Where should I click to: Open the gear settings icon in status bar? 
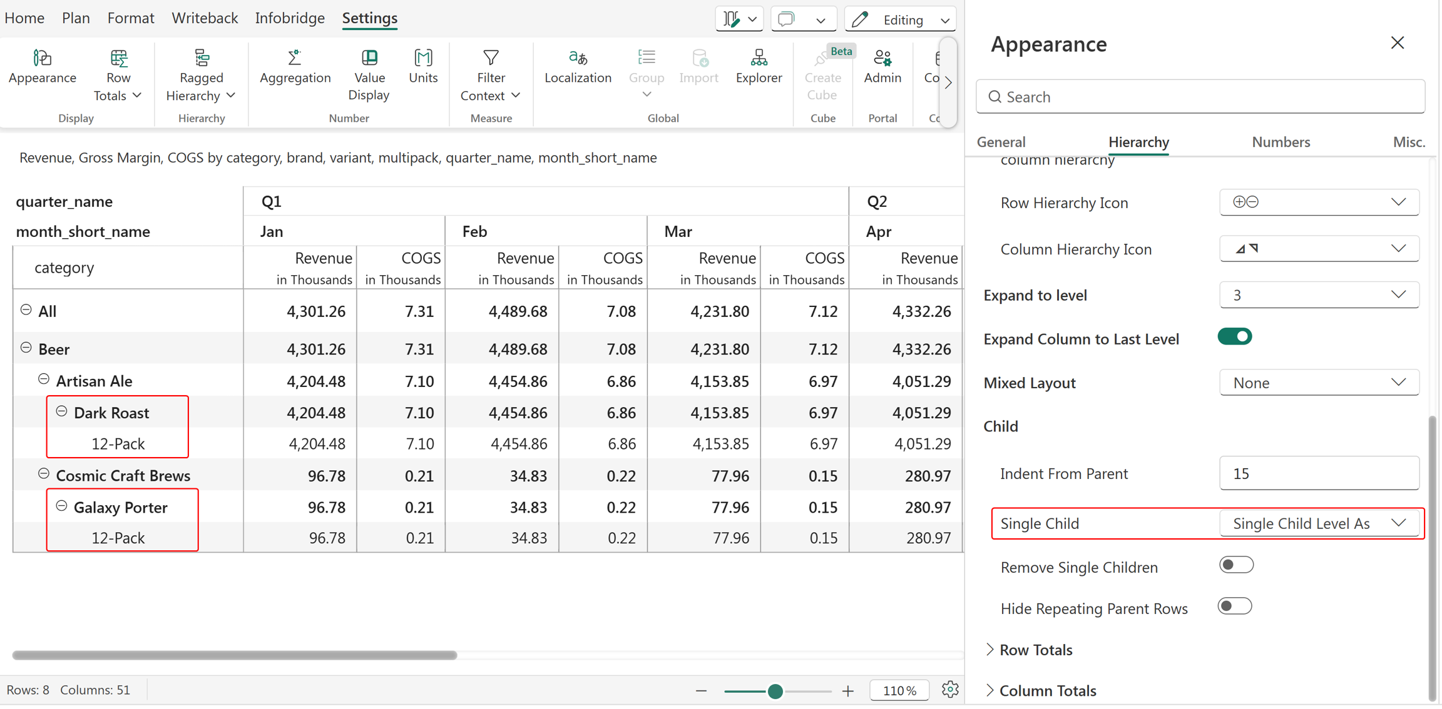pos(950,690)
